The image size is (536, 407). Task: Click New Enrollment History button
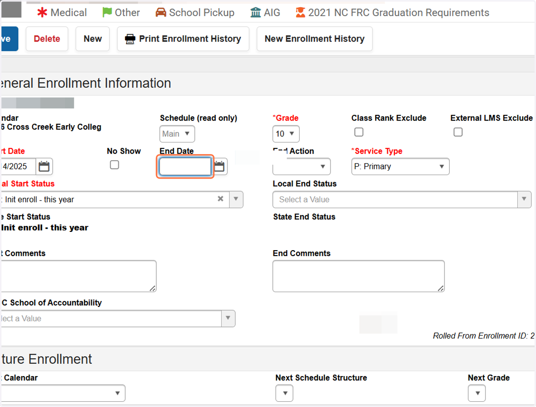tap(314, 39)
